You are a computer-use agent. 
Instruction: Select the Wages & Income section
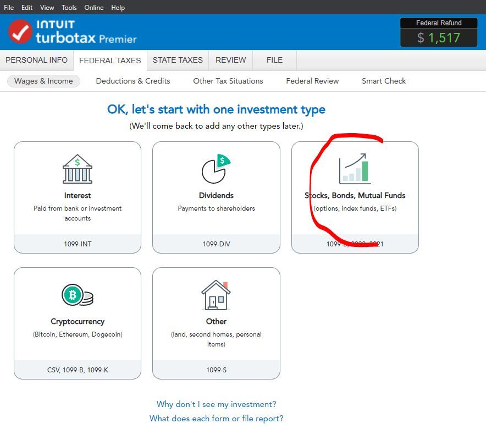click(x=43, y=81)
